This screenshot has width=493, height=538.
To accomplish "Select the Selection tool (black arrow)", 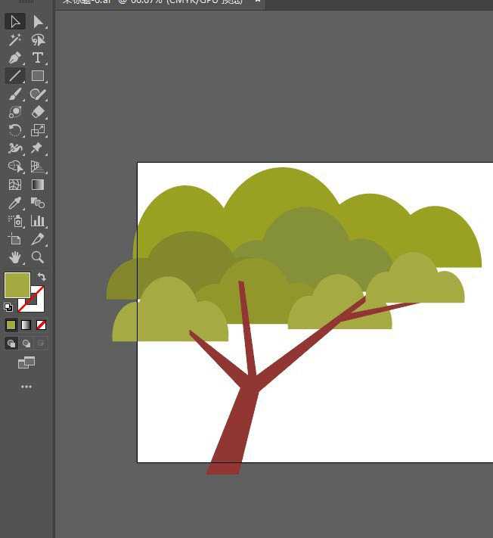I will tap(14, 21).
